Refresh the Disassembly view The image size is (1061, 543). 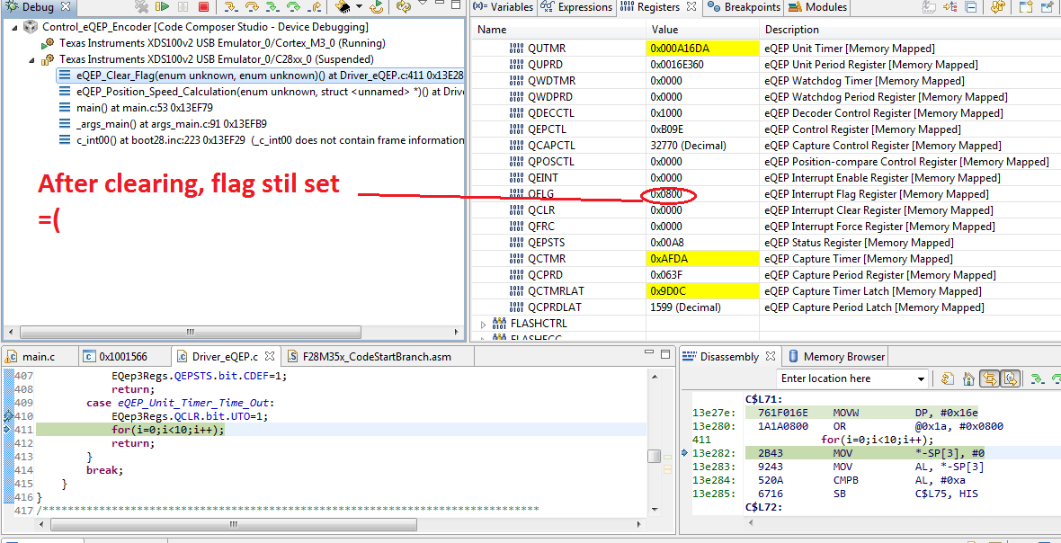[948, 378]
